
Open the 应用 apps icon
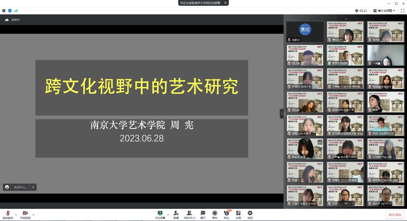pos(238,214)
